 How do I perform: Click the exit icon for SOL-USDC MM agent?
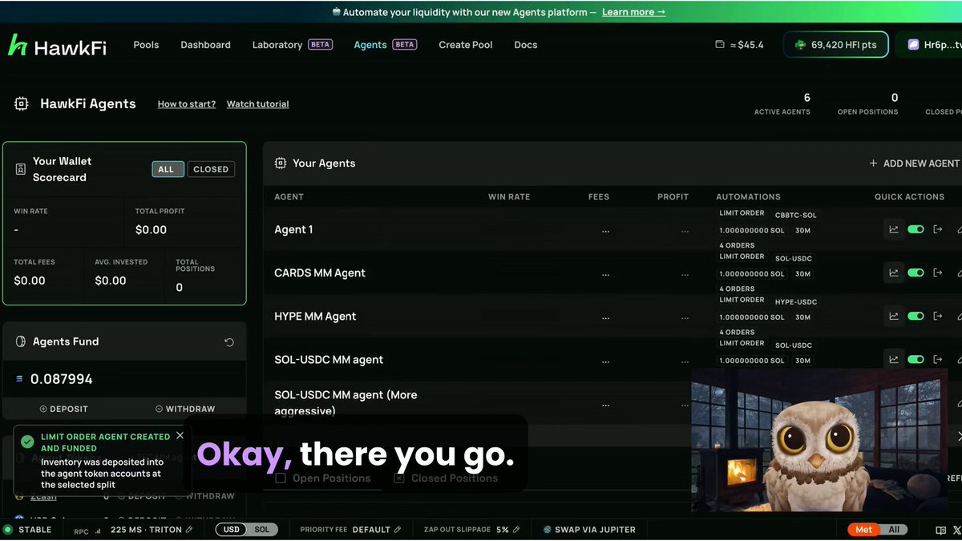938,359
